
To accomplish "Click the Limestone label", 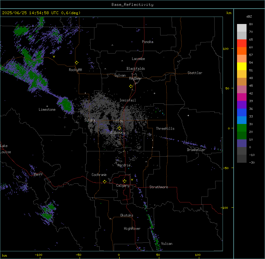I will (x=47, y=110).
